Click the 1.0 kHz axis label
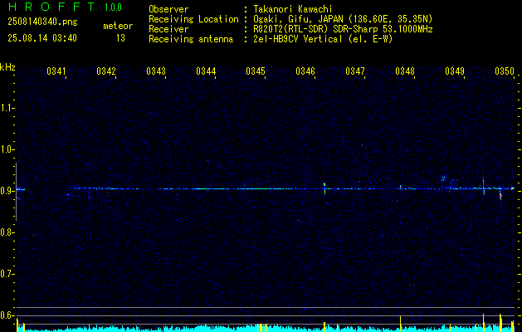 click(7, 149)
